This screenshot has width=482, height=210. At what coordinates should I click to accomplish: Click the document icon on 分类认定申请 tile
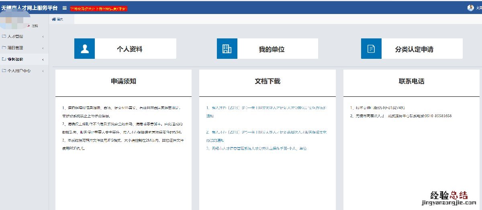371,49
